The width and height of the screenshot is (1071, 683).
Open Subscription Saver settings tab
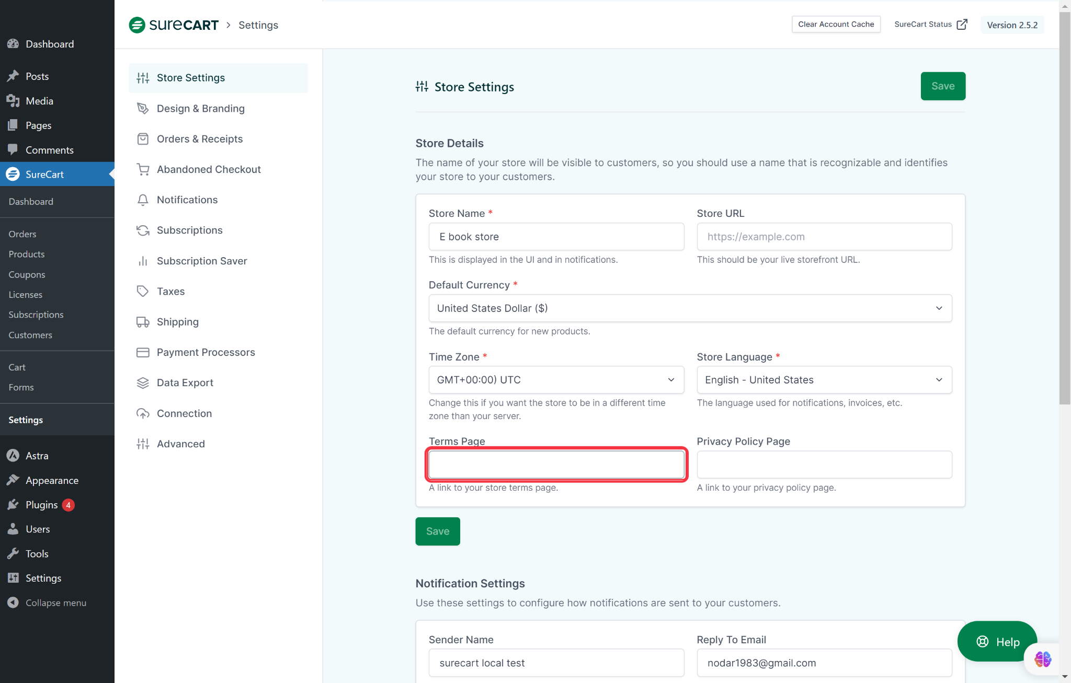tap(202, 261)
